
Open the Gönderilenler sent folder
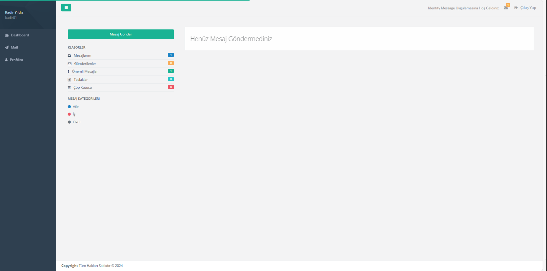(85, 64)
